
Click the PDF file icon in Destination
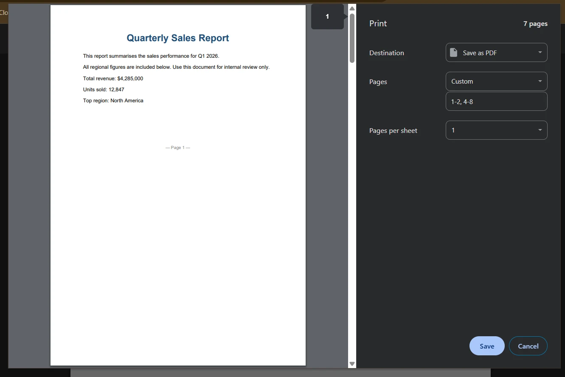(x=454, y=53)
